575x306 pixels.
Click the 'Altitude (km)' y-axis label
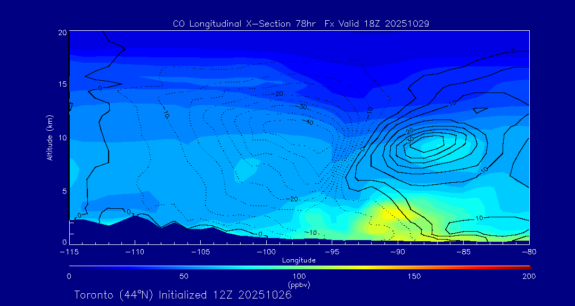coord(50,138)
